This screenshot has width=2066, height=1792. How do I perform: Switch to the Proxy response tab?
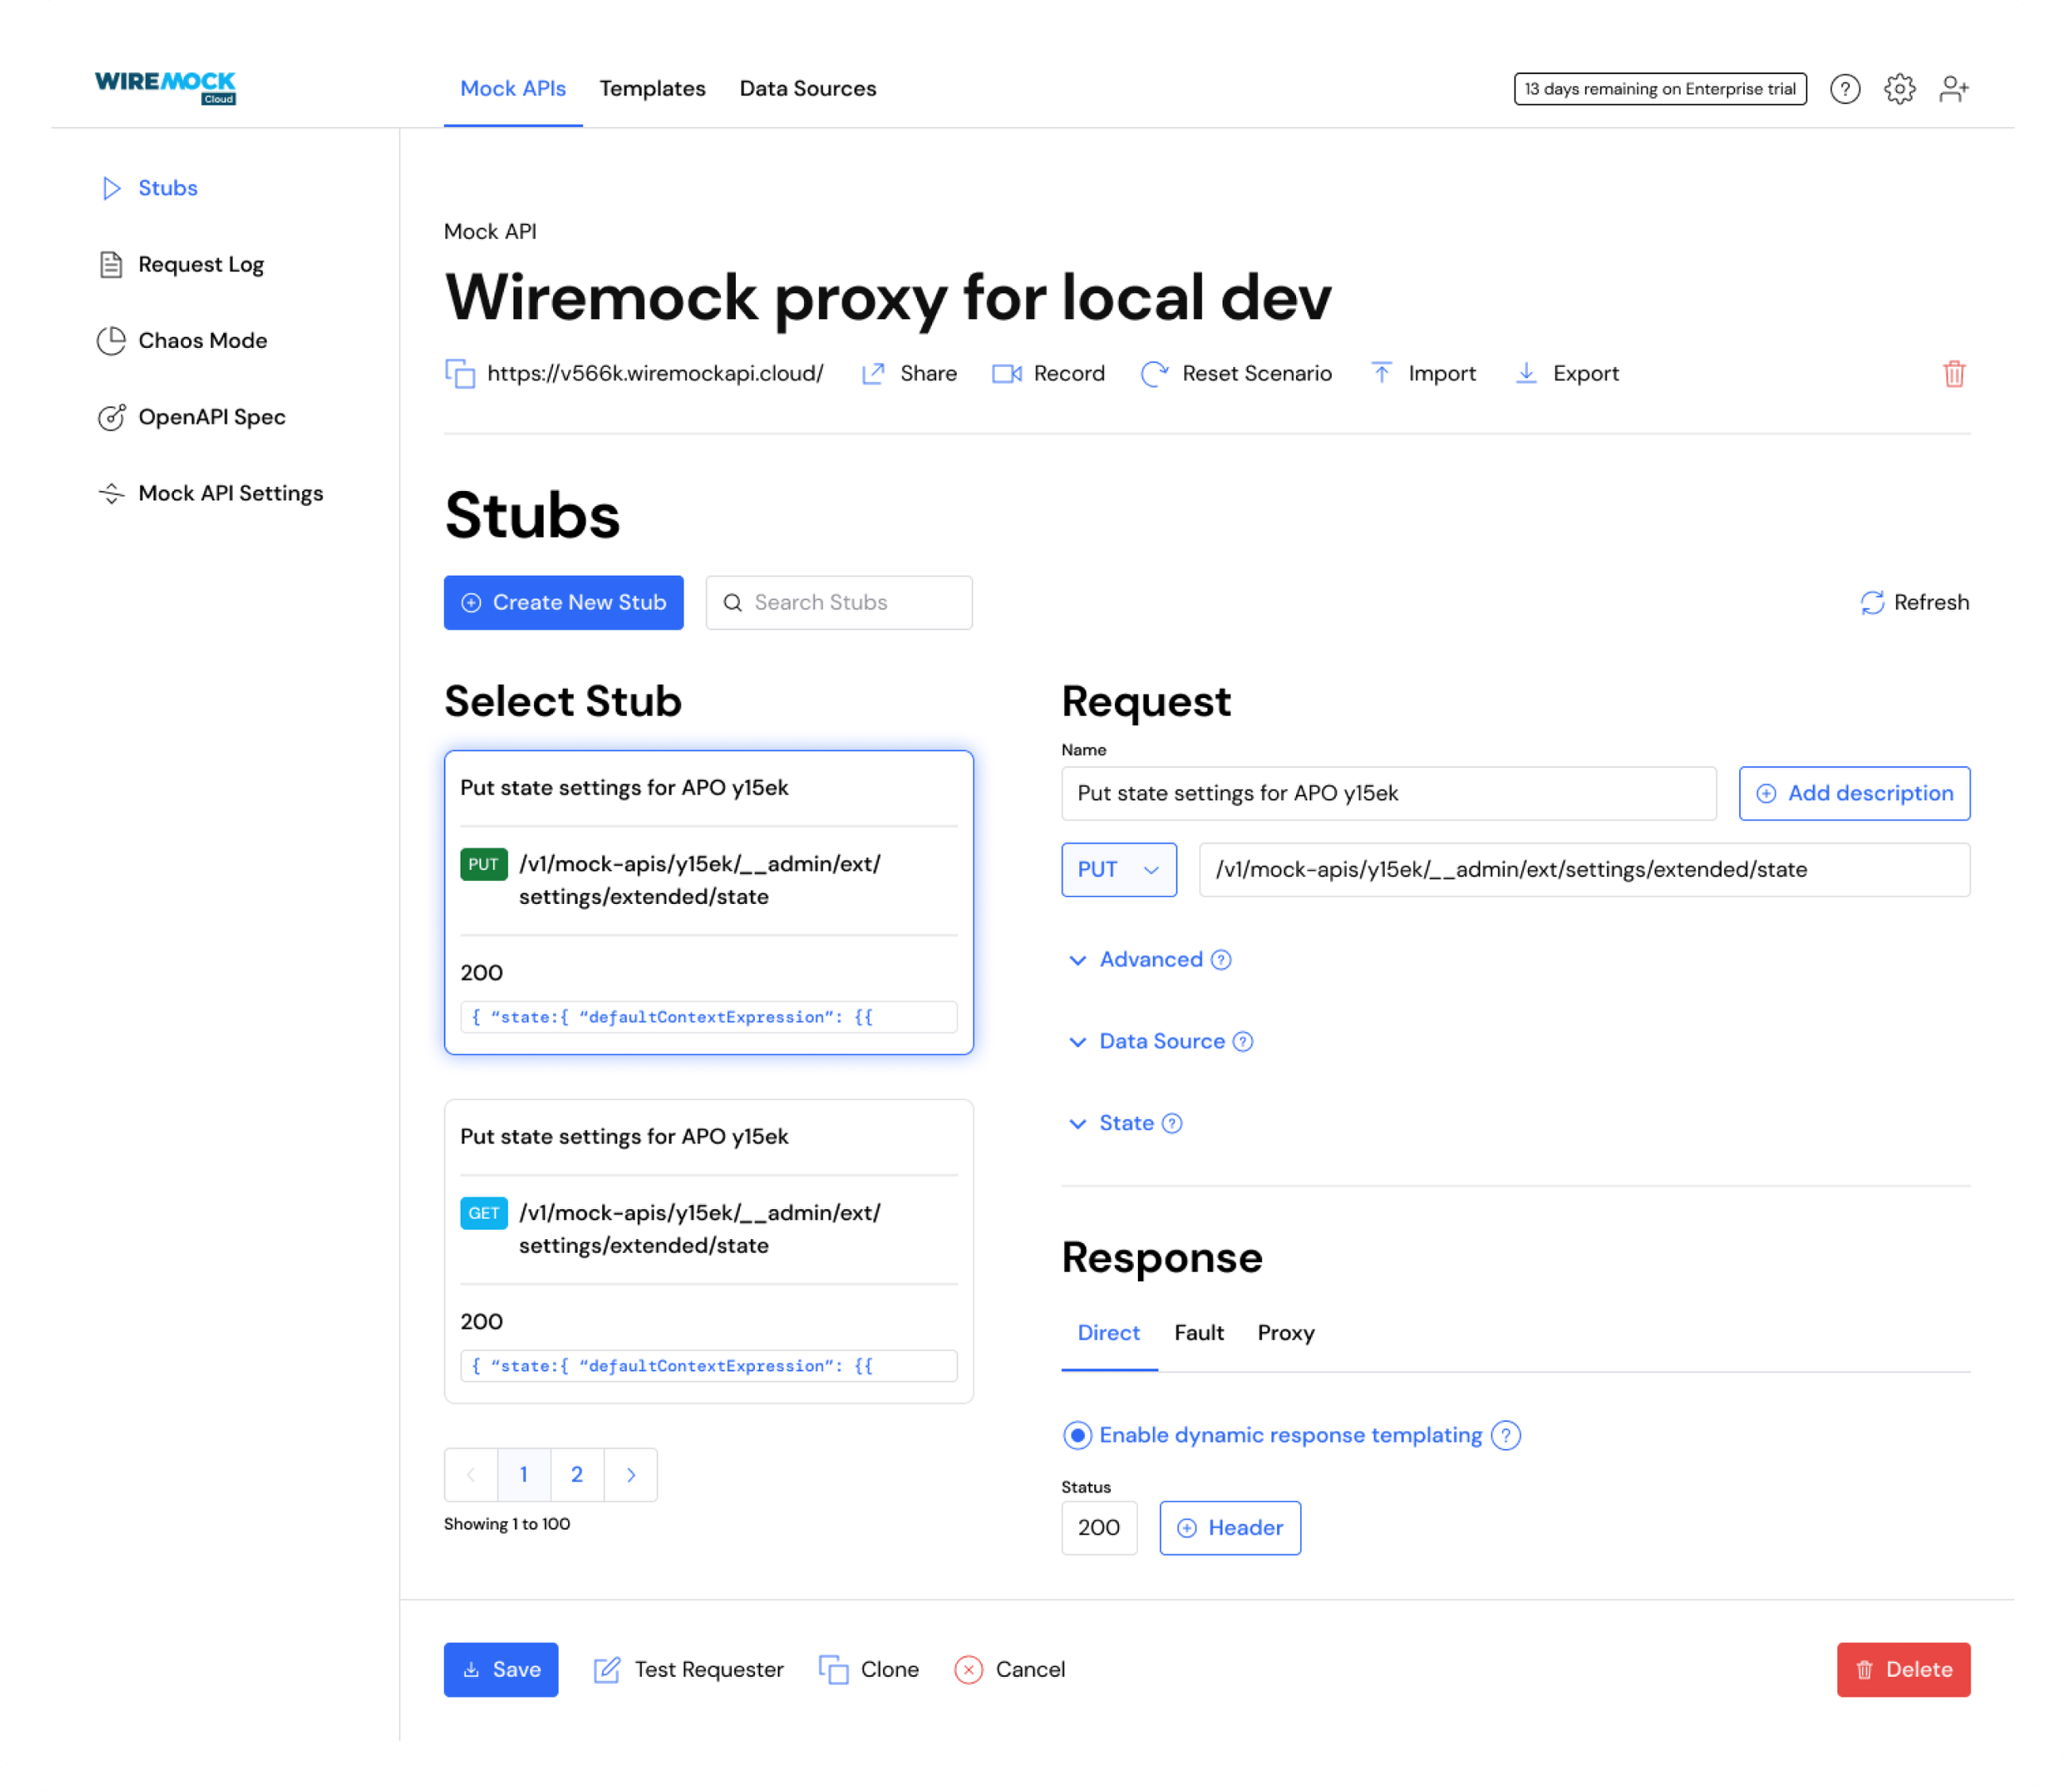pyautogui.click(x=1286, y=1332)
